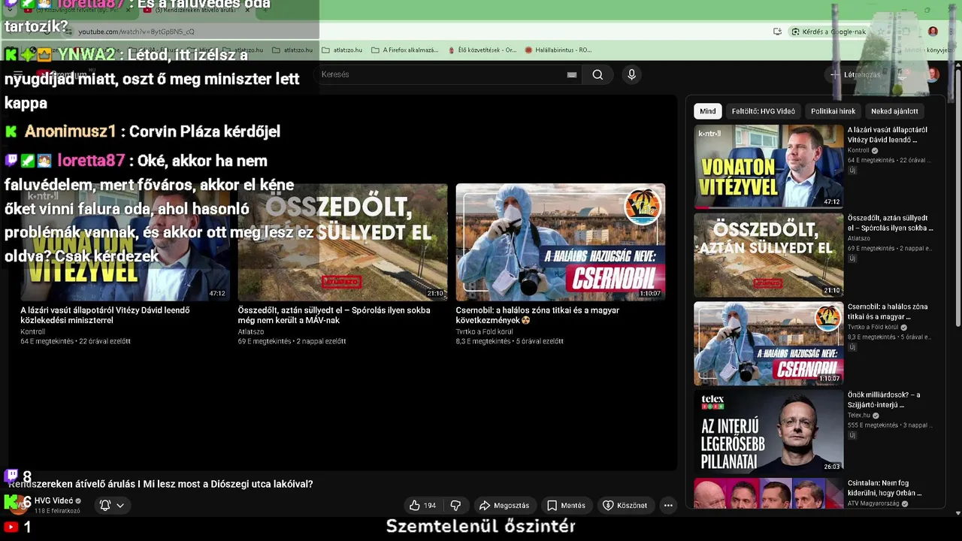Screen dimensions: 962x541
Task: Like the video with thumbs-up 194
Action: [422, 505]
